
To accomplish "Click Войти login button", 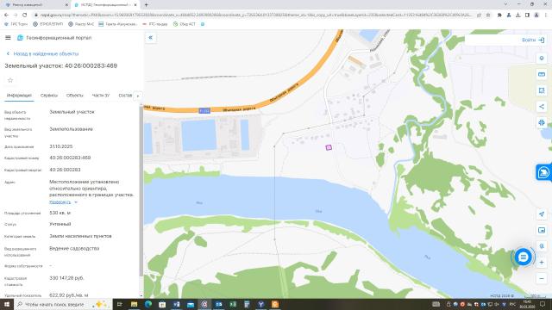I will pyautogui.click(x=533, y=40).
